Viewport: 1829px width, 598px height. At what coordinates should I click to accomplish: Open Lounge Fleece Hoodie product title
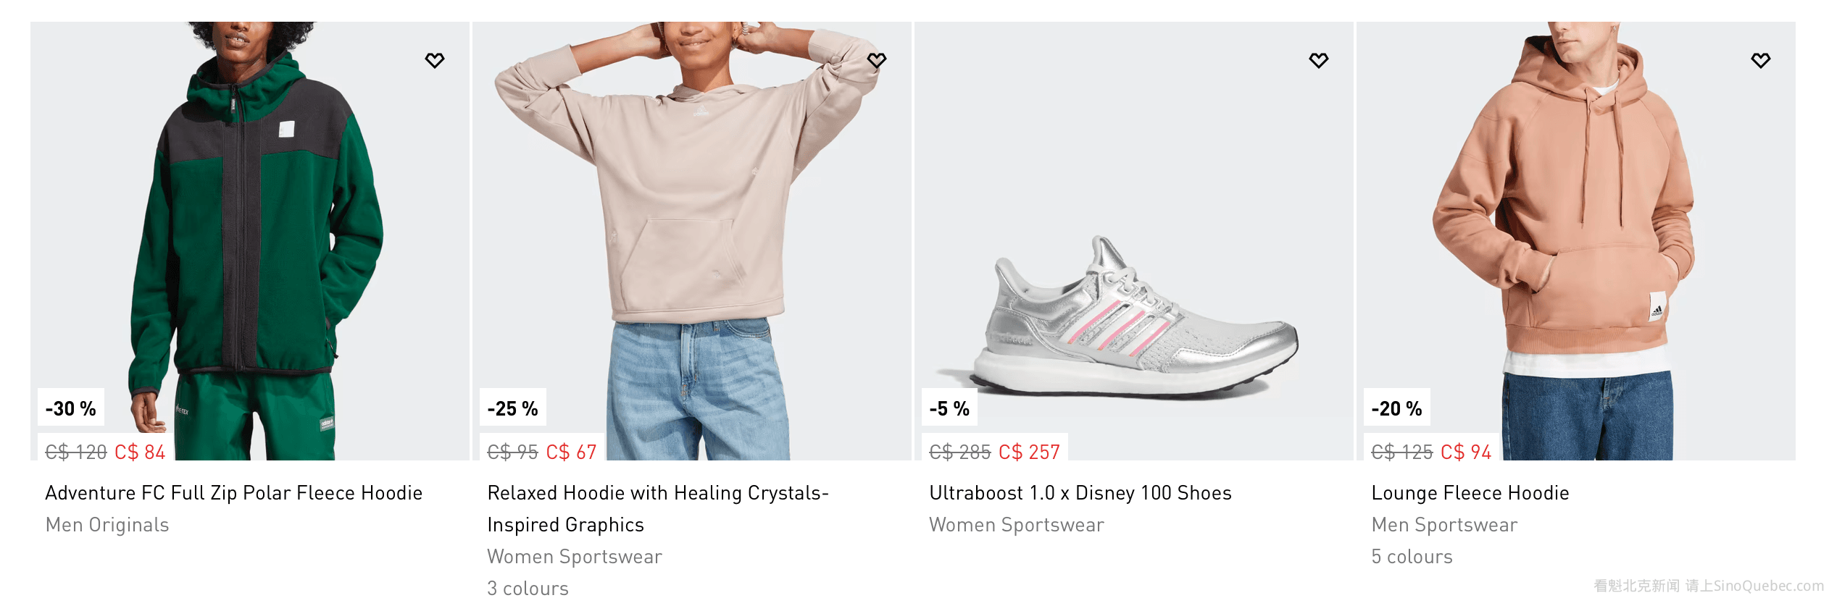1470,493
